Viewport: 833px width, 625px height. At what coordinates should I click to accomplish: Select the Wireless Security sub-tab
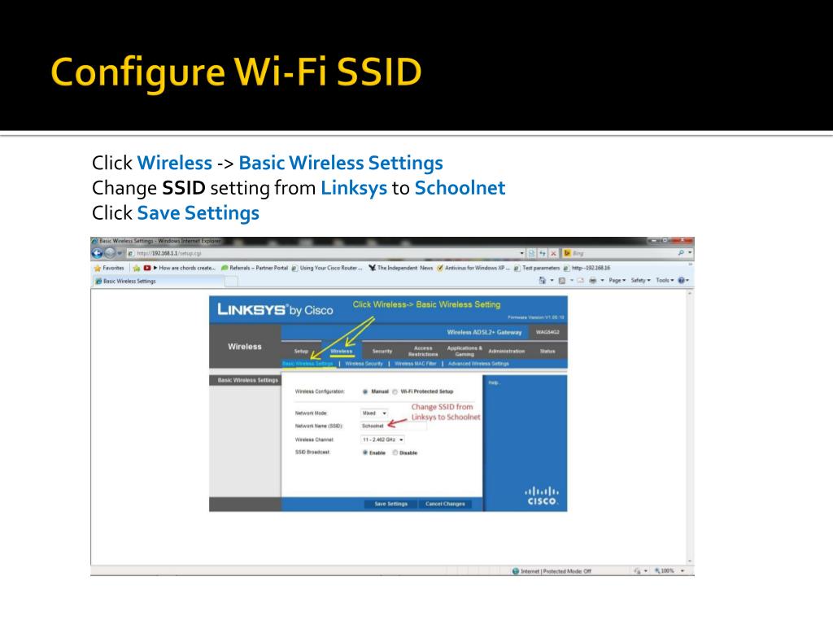point(364,364)
